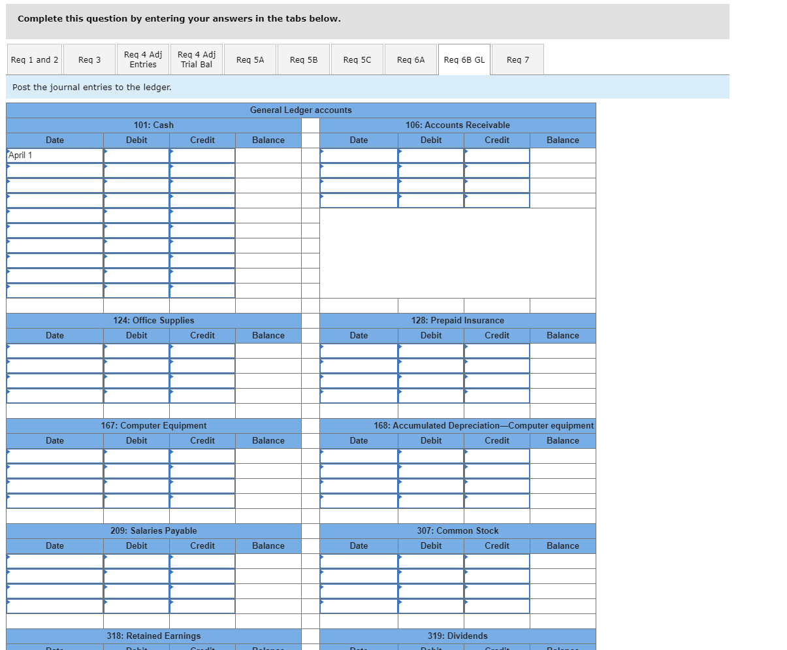Open first Date dropdown in 168: Accumulated Depreciation
Viewport: 787px width, 650px height.
coord(359,456)
